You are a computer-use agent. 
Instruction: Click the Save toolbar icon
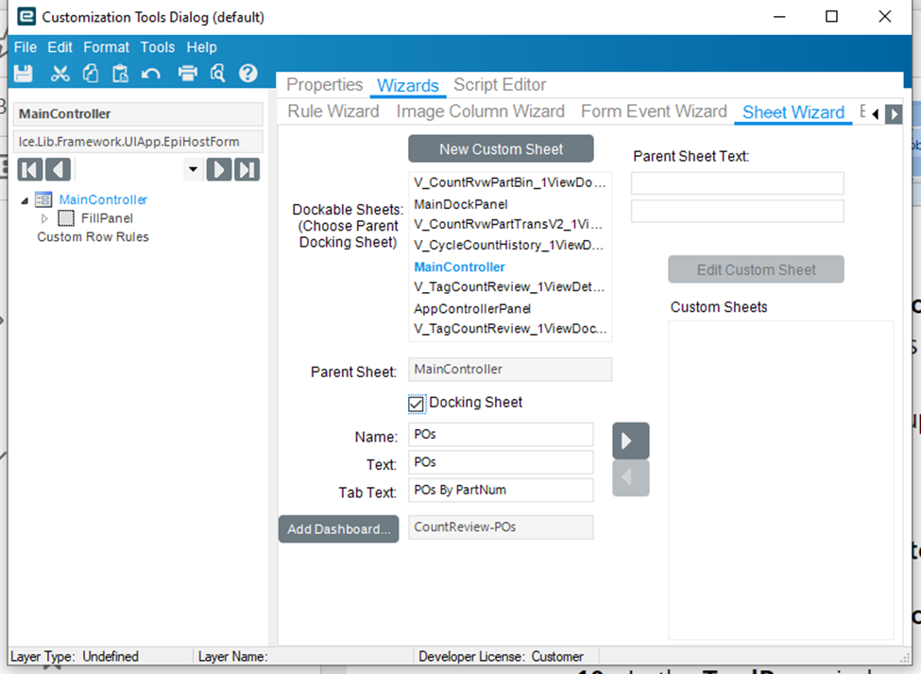(x=24, y=74)
